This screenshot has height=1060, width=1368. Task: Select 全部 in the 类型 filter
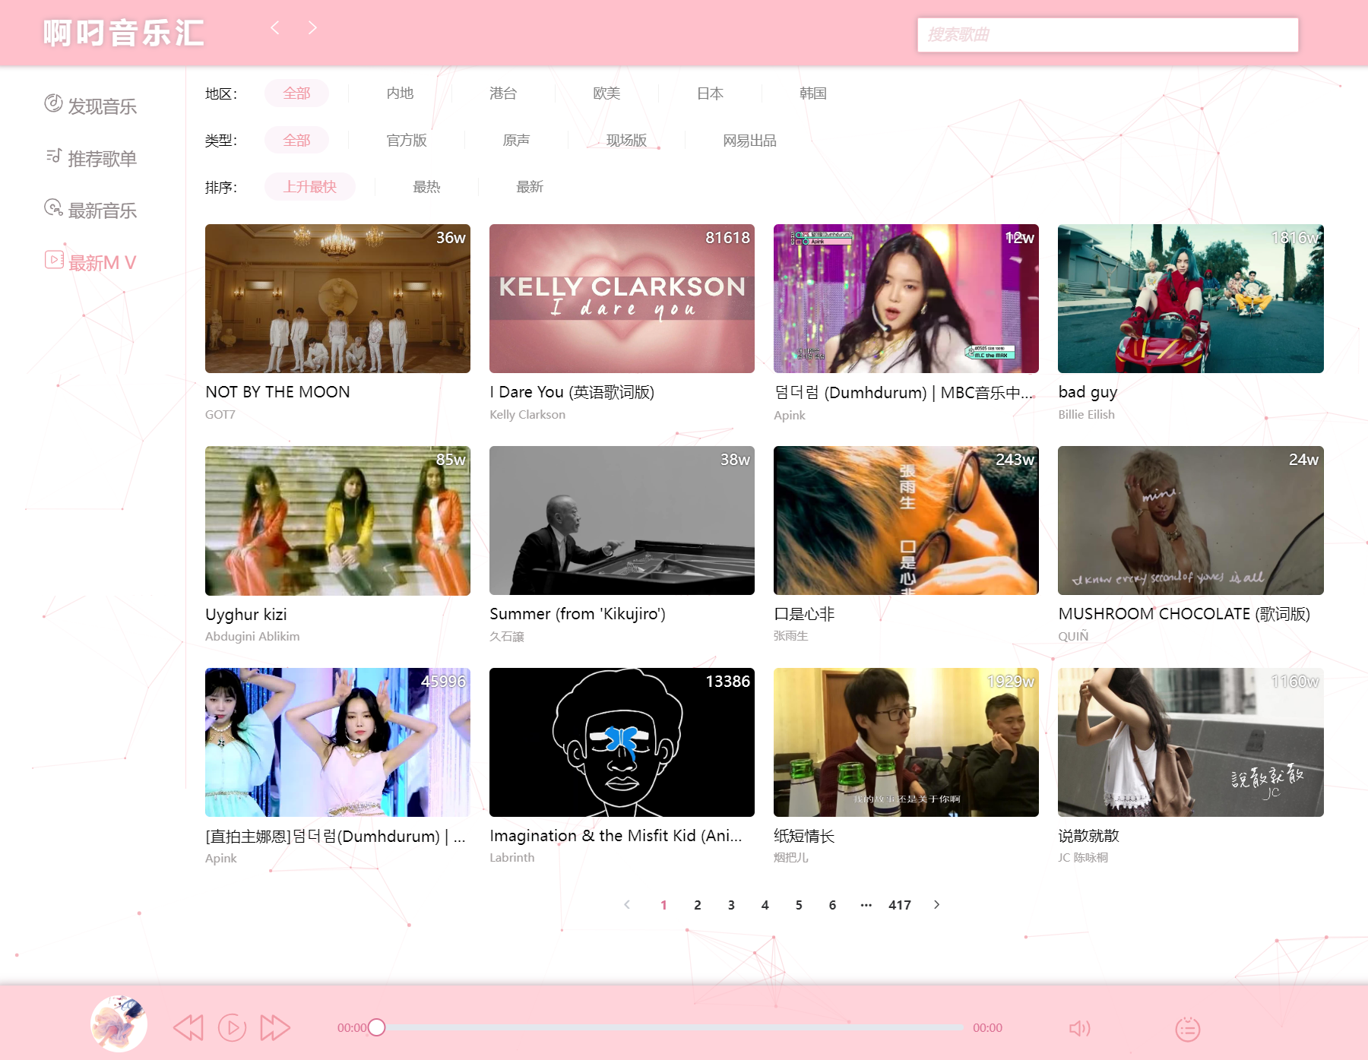(296, 141)
